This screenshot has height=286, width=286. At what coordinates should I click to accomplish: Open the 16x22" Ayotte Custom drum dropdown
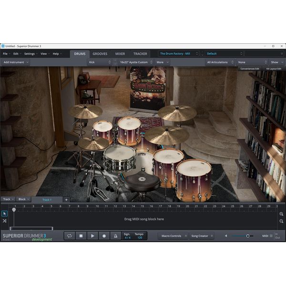[x=136, y=62]
